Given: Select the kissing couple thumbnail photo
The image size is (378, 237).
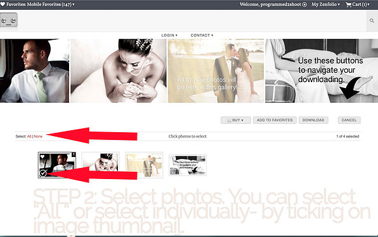Looking at the screenshot, I should (144, 165).
